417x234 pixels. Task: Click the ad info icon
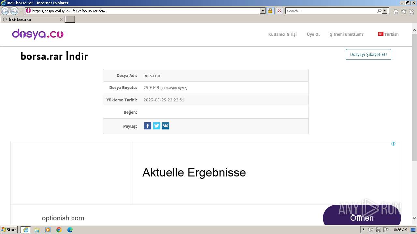[x=393, y=144]
